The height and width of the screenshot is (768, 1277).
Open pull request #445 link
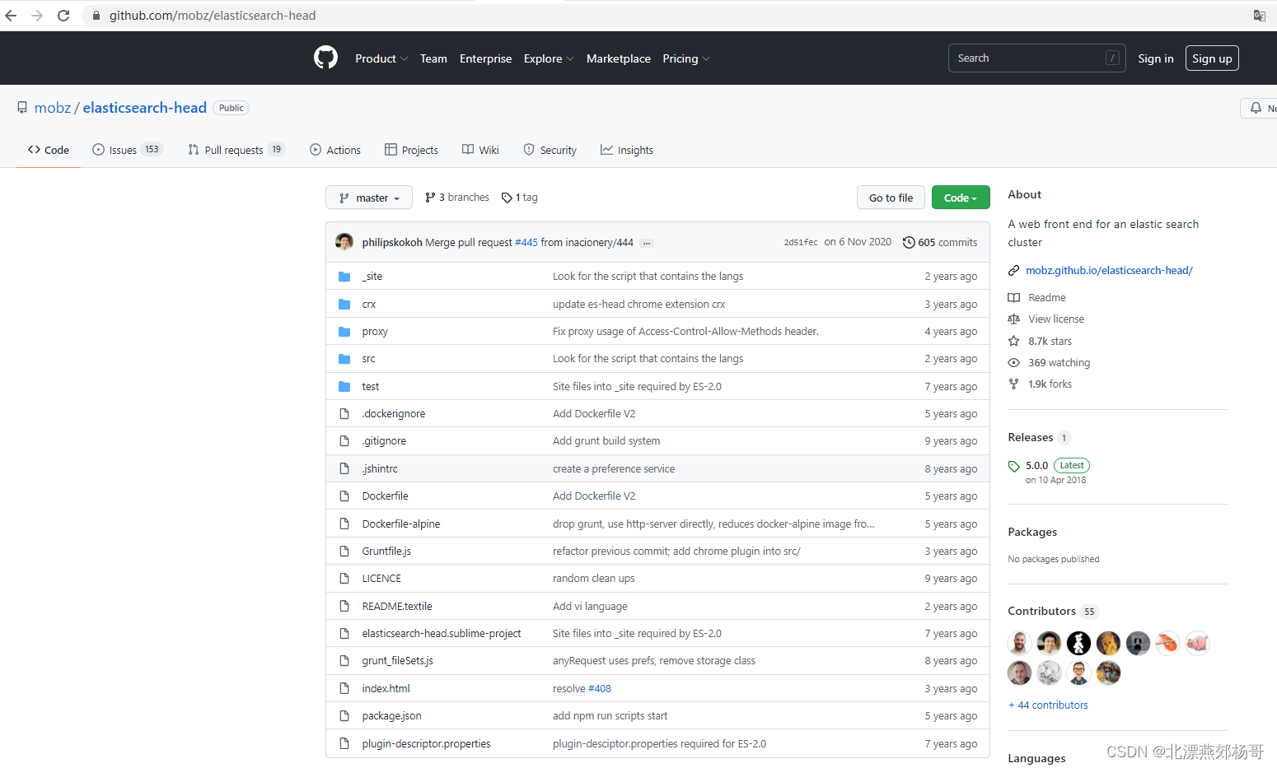click(x=526, y=243)
